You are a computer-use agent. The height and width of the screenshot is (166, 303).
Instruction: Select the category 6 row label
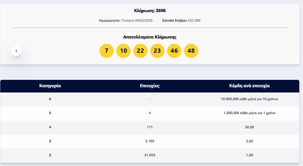[50, 99]
